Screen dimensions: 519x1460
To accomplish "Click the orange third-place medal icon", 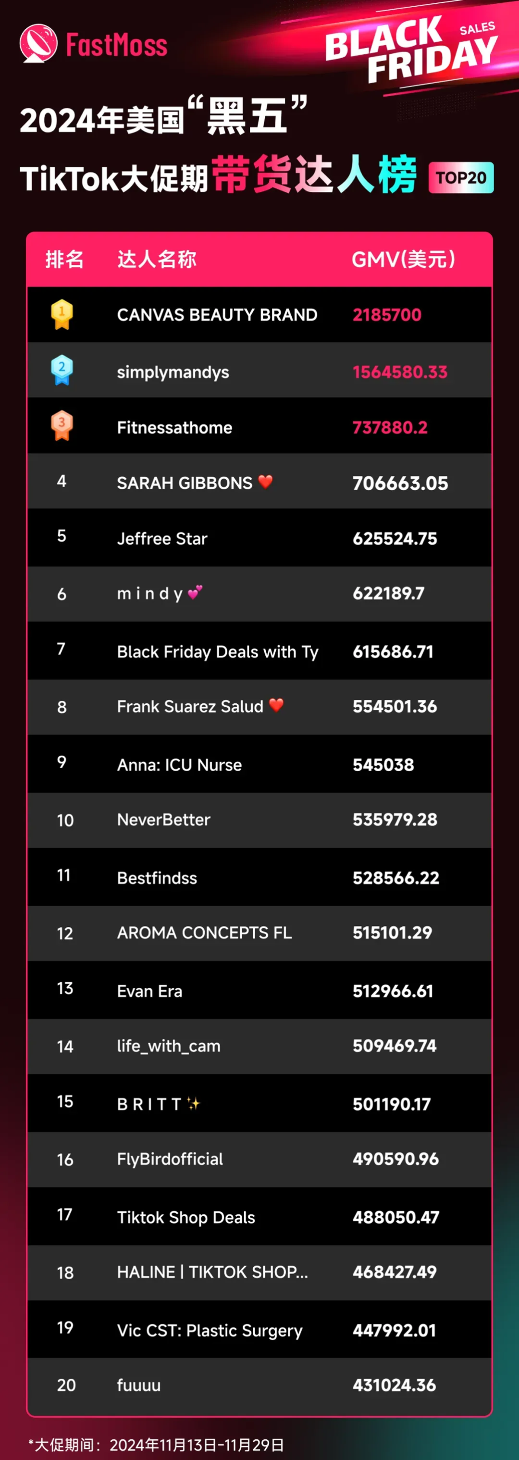I will (x=62, y=425).
